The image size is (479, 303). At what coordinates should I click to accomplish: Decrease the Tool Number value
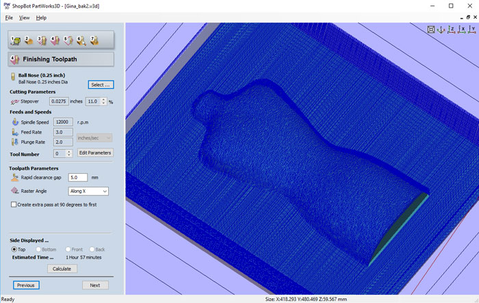[x=69, y=155]
